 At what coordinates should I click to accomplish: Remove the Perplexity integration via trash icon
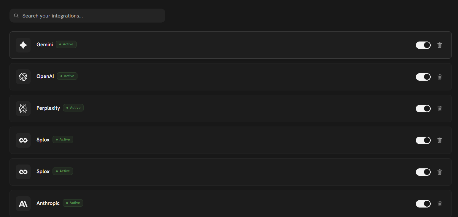(440, 108)
